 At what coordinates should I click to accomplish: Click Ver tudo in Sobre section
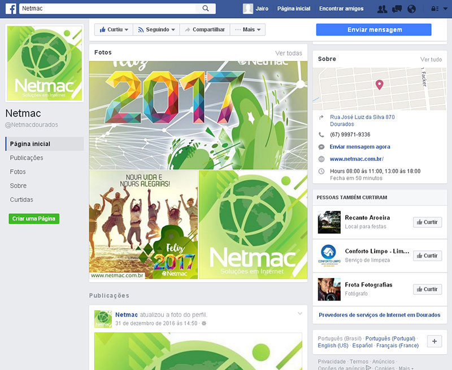pyautogui.click(x=431, y=59)
